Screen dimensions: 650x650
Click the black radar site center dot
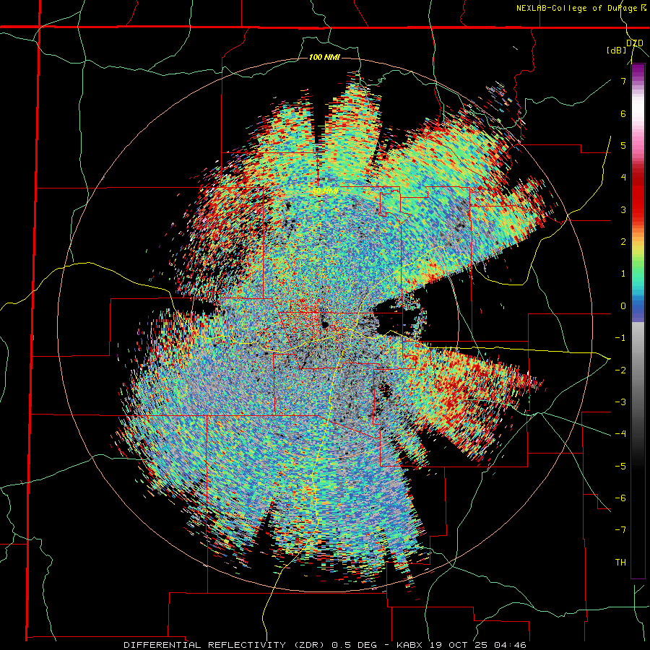324,324
